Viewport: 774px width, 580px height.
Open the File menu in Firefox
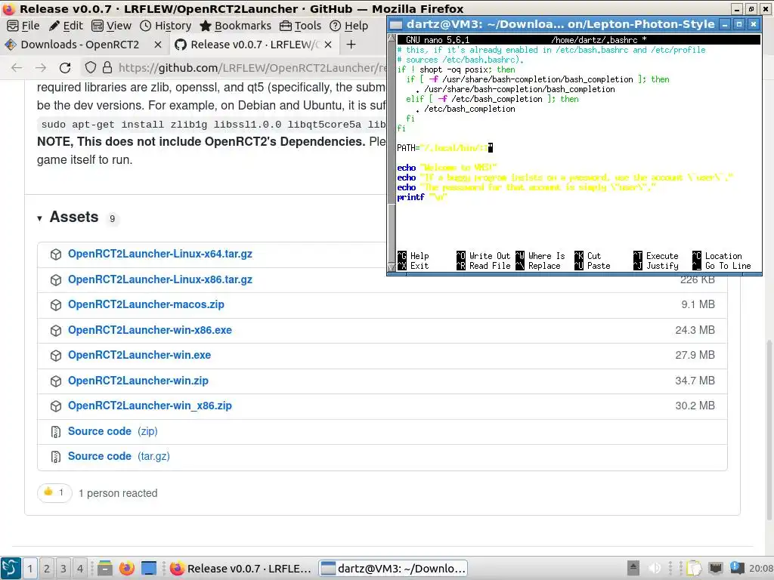tap(23, 26)
